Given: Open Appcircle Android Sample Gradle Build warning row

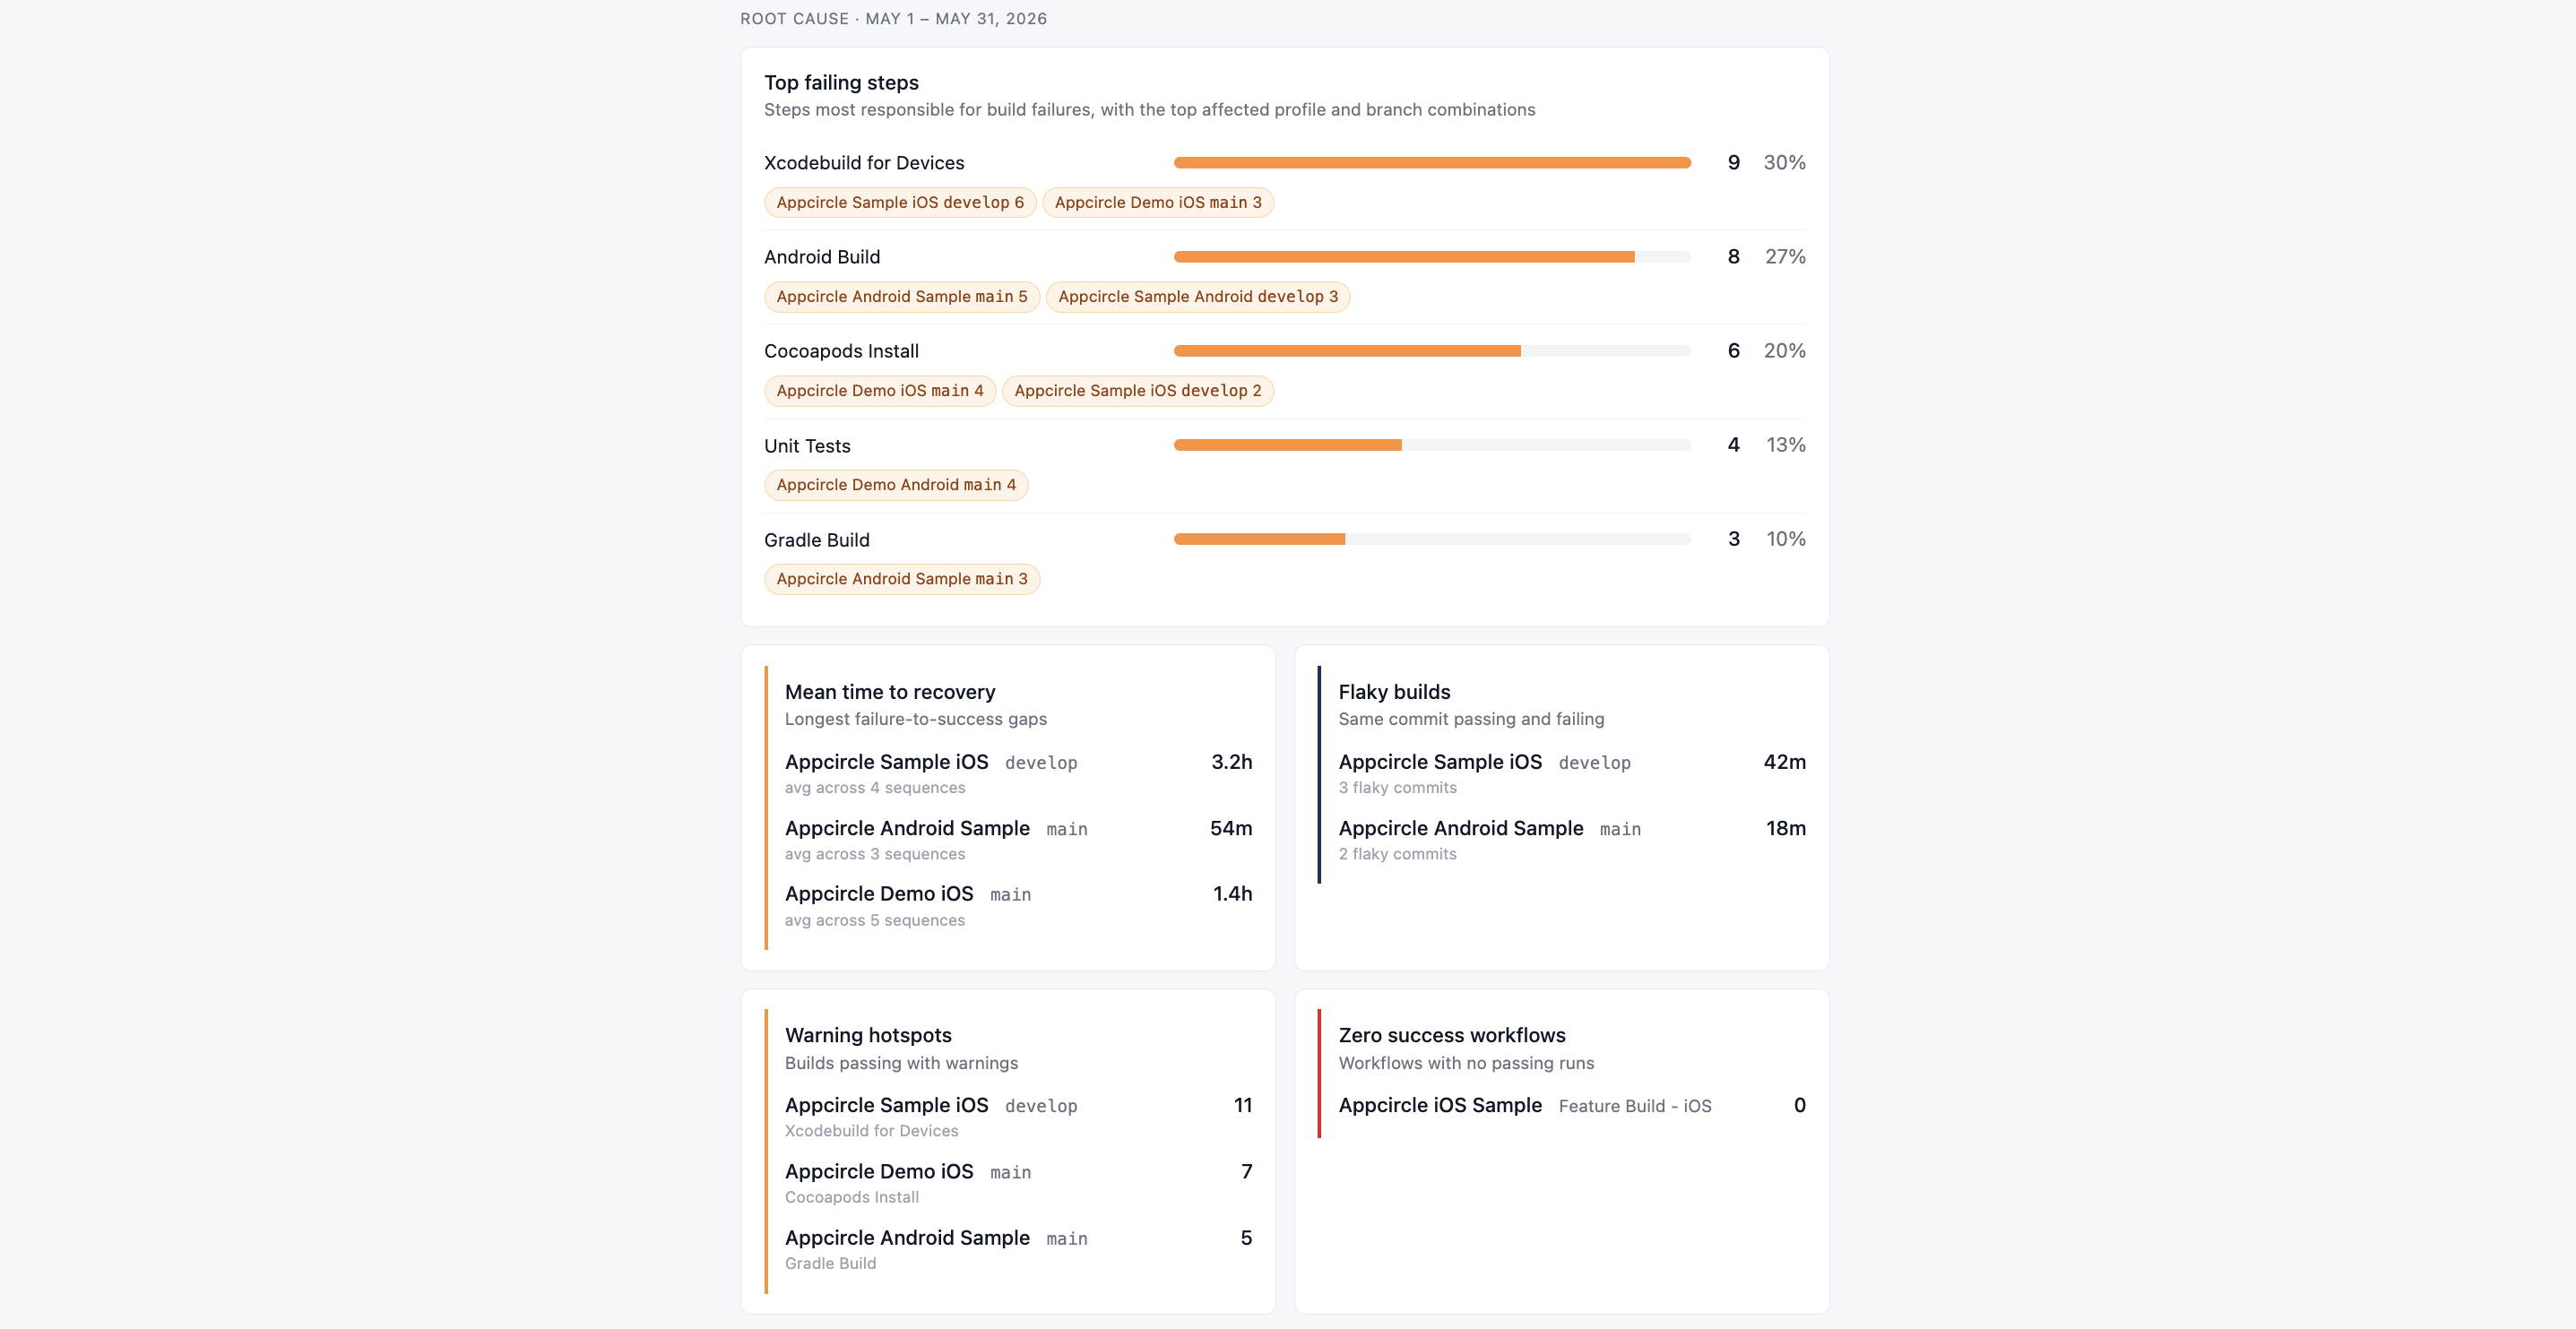Looking at the screenshot, I should 1018,1249.
